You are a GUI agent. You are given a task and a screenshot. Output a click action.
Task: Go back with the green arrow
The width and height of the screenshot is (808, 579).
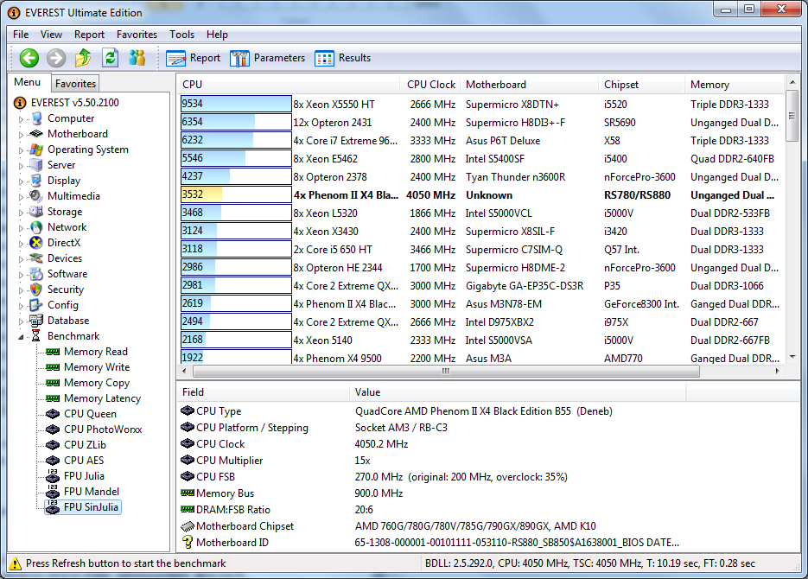[x=29, y=58]
